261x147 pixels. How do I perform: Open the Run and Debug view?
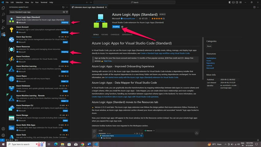(x=3, y=28)
